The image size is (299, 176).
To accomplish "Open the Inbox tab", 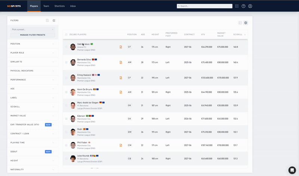I will (73, 6).
